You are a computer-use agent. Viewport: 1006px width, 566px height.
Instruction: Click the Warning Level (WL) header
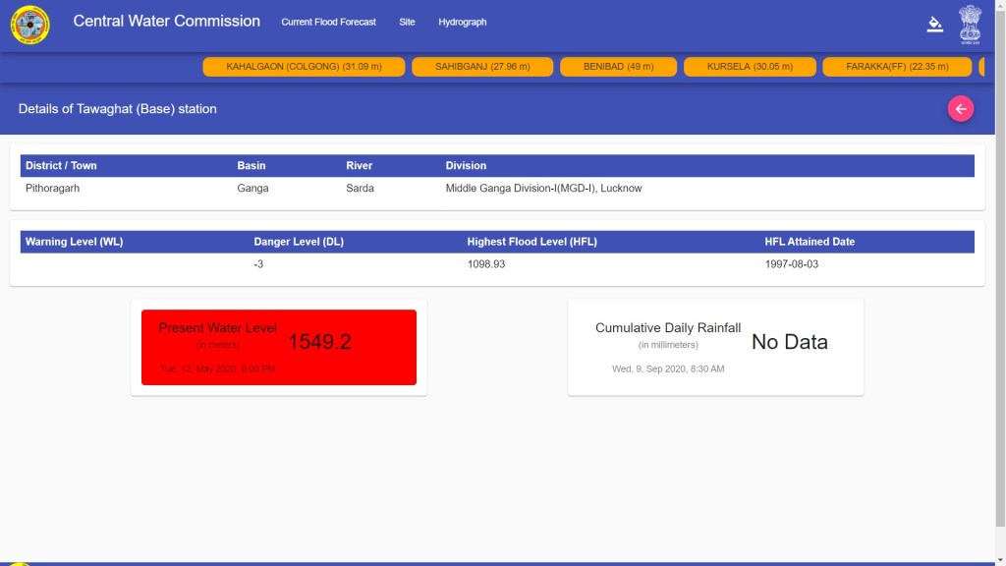74,242
